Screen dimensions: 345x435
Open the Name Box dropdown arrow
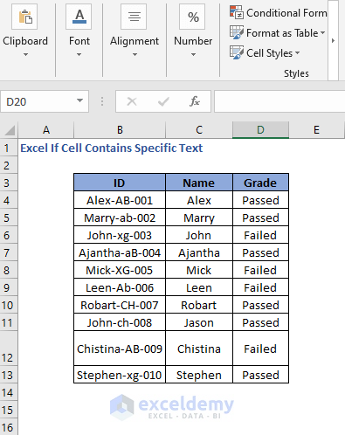pyautogui.click(x=79, y=100)
